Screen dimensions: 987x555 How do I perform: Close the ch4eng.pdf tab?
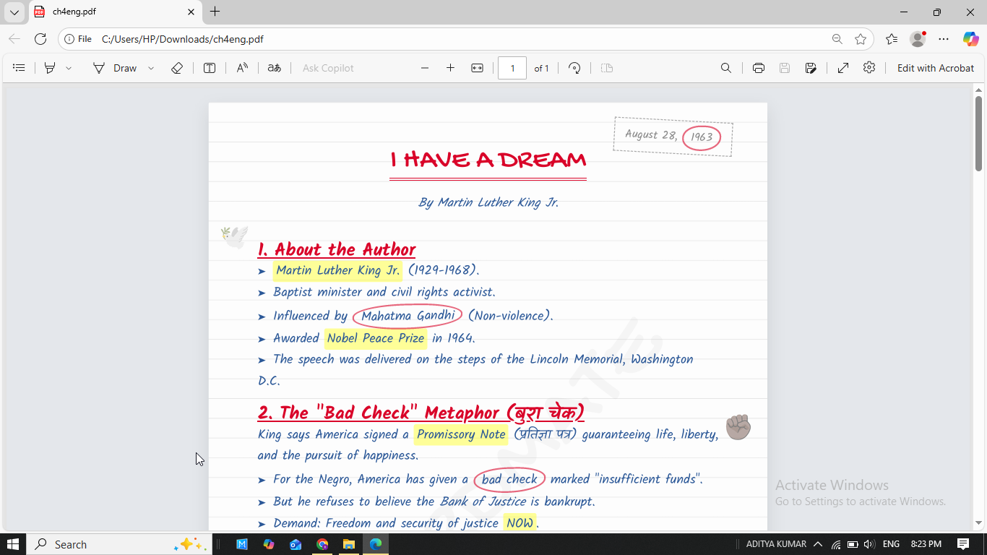[191, 12]
